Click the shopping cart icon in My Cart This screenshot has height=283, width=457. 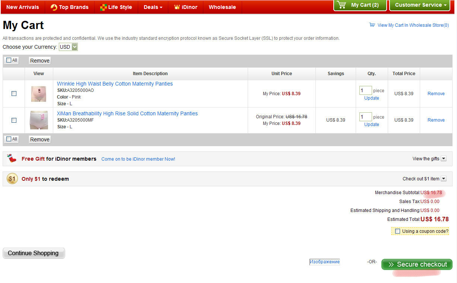(341, 5)
